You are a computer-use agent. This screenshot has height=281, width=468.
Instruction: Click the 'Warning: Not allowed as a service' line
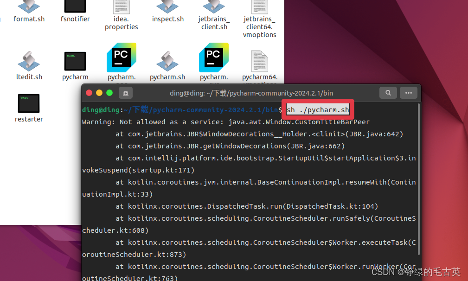point(225,122)
